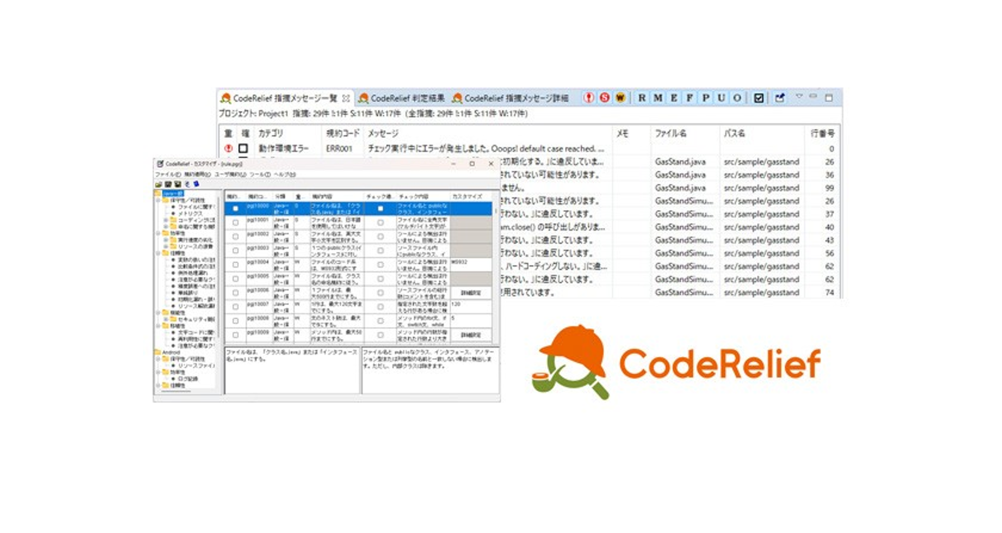Click the U filter toolbar button
Screen dimensions: 1002x533
tap(721, 98)
